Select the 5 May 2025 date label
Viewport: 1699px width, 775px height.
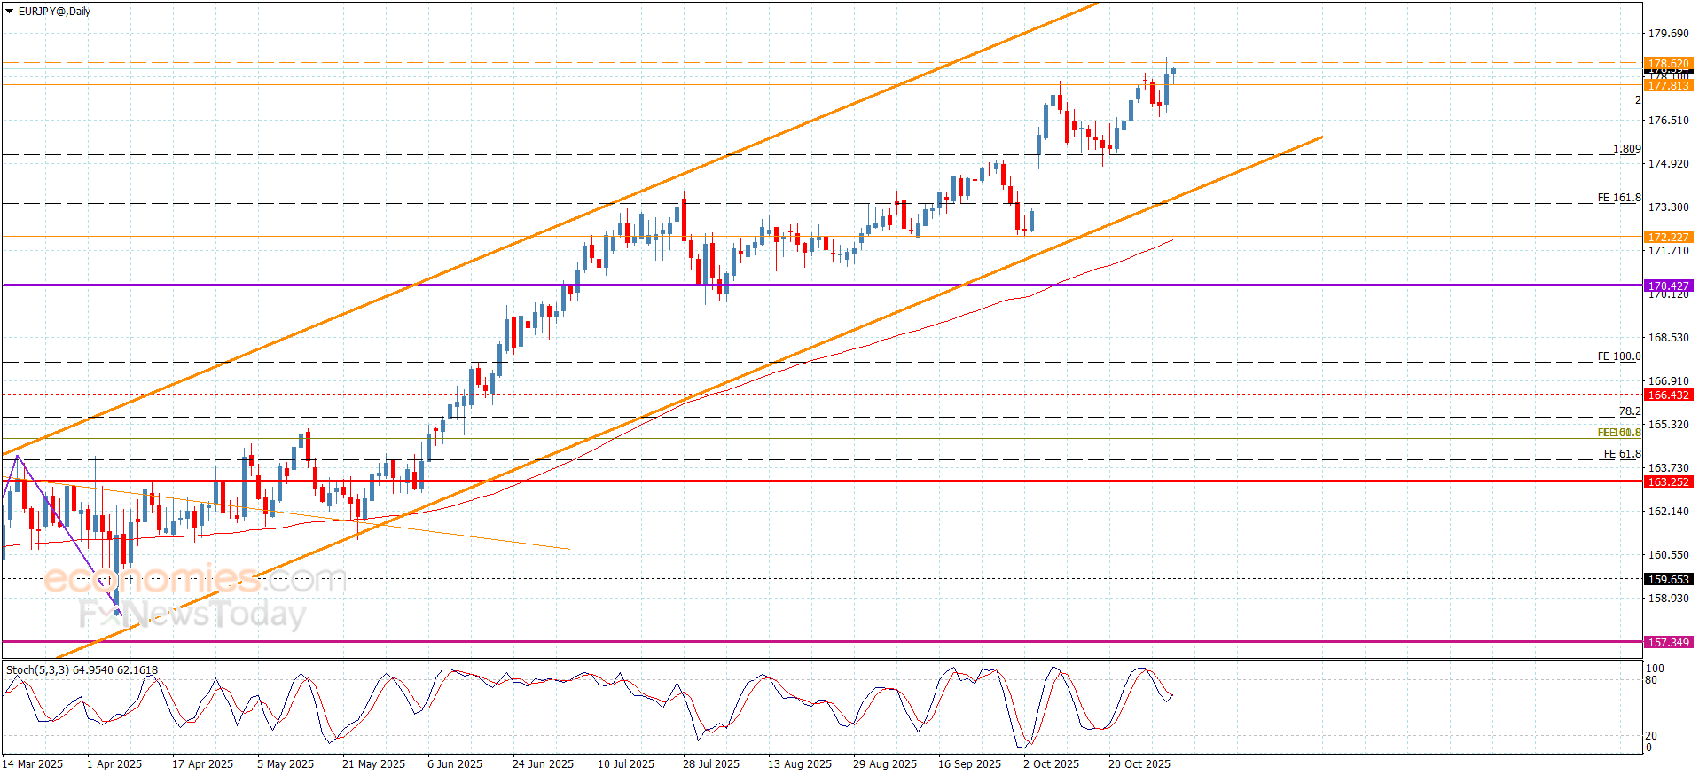[286, 763]
